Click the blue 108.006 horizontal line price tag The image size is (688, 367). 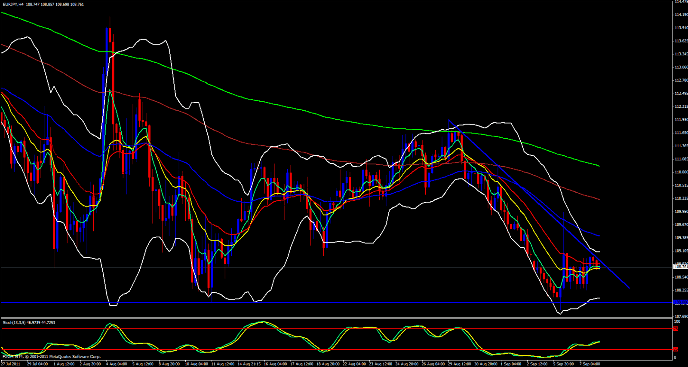pos(680,303)
